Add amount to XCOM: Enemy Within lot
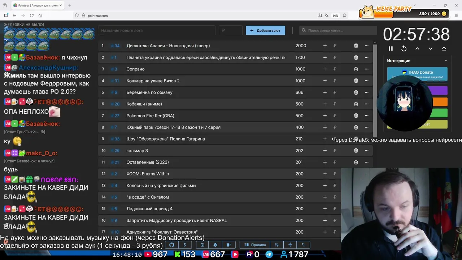This screenshot has height=260, width=462. click(x=325, y=174)
